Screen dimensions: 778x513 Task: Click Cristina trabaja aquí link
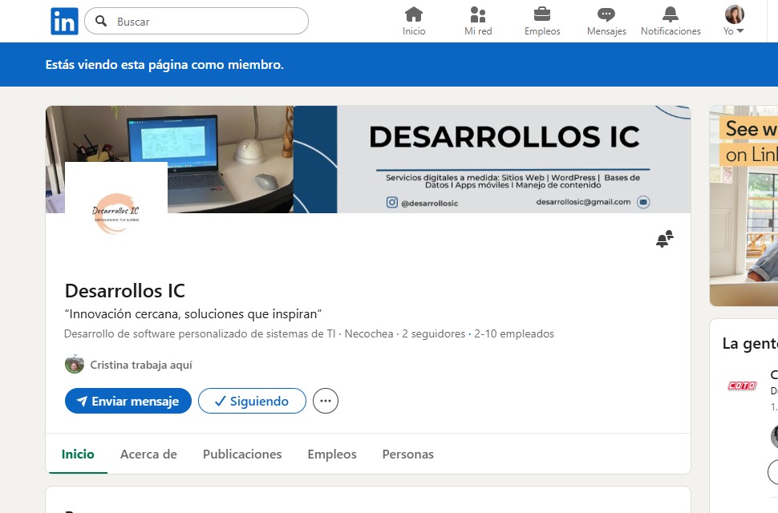point(140,365)
